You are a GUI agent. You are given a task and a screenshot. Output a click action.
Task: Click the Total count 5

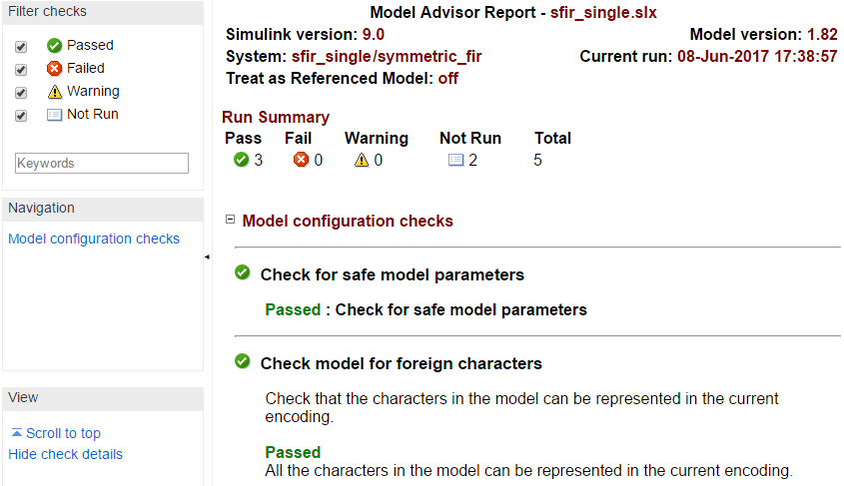click(x=537, y=161)
